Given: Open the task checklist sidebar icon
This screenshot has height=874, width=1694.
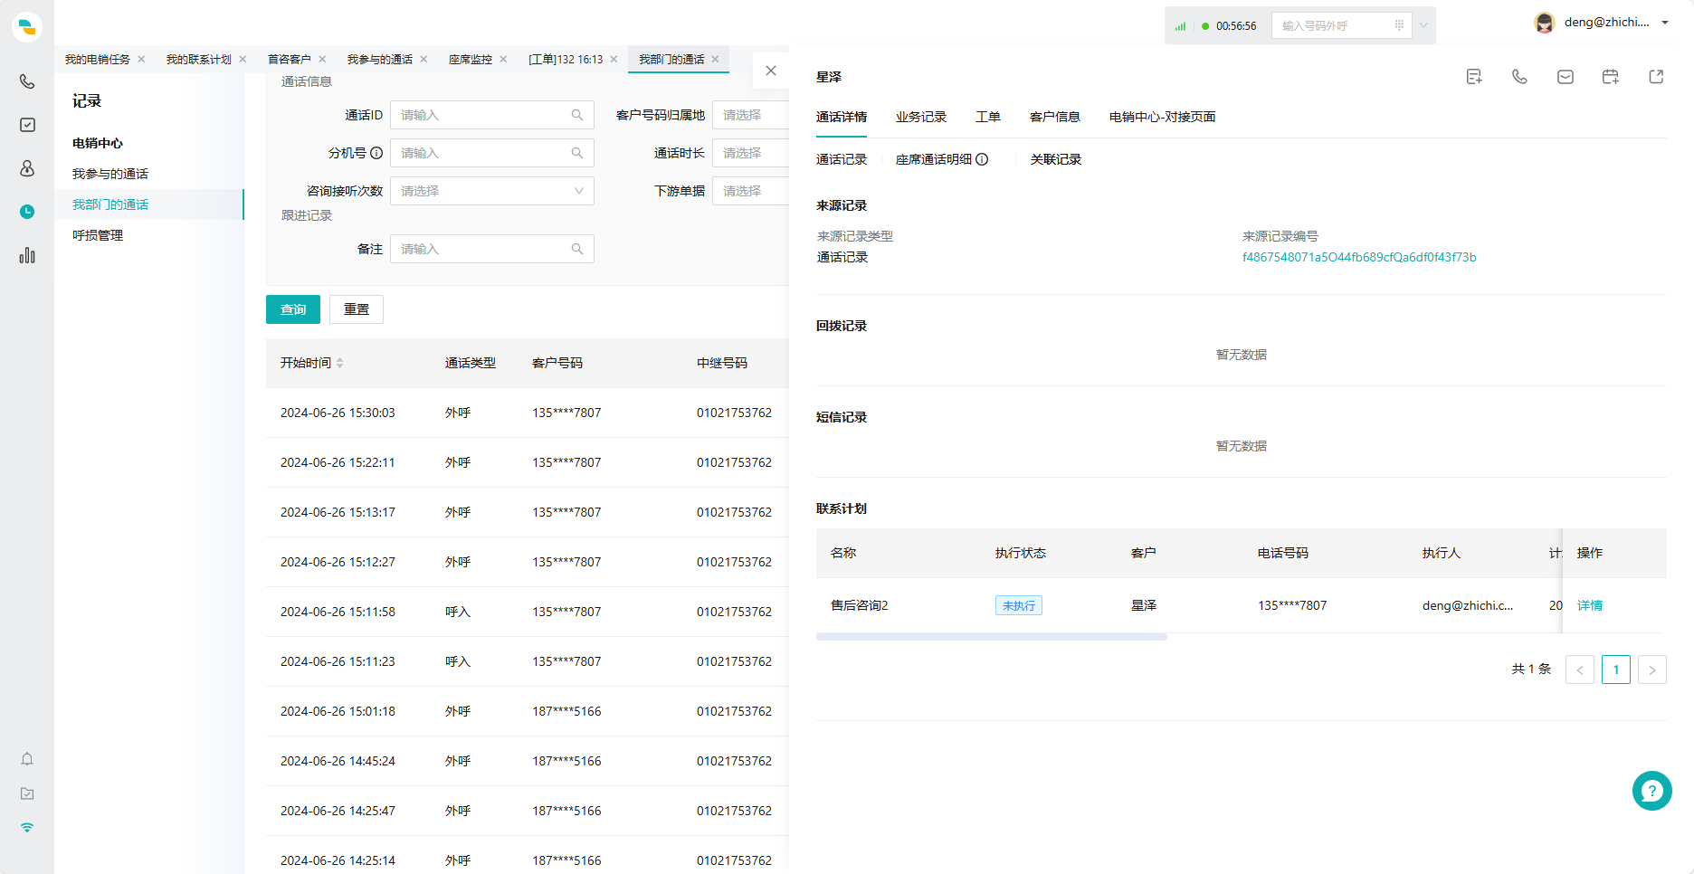Looking at the screenshot, I should pyautogui.click(x=27, y=125).
